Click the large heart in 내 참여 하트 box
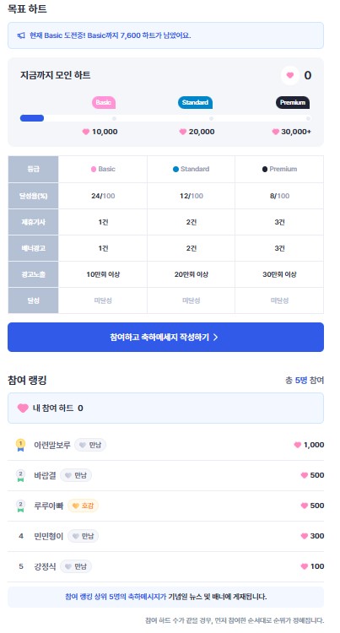 coord(23,408)
